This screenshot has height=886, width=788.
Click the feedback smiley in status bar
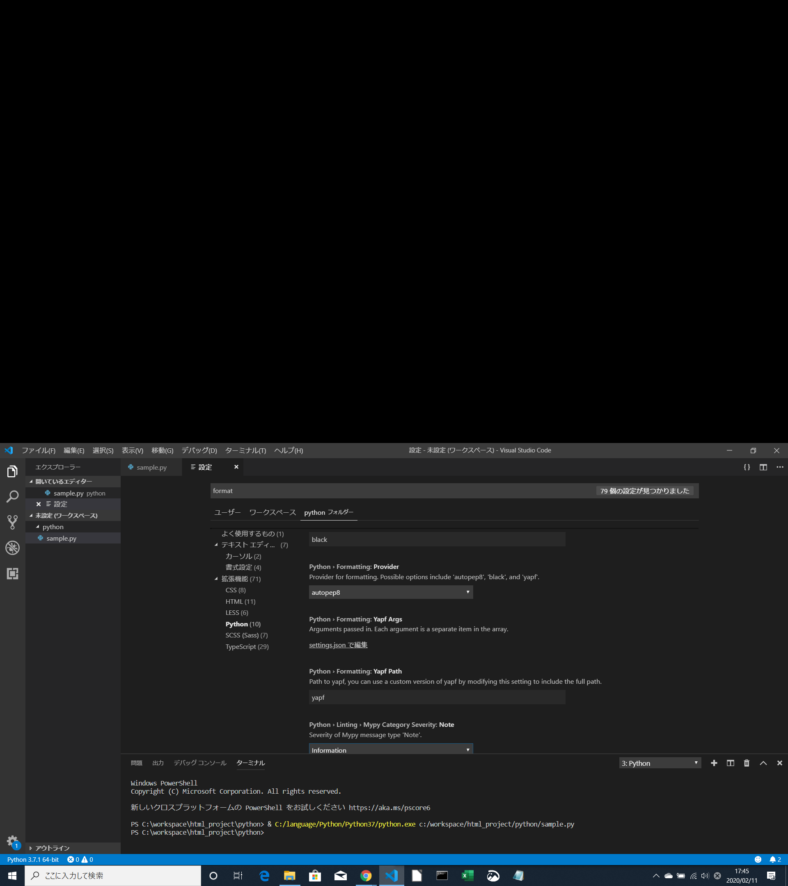(758, 859)
